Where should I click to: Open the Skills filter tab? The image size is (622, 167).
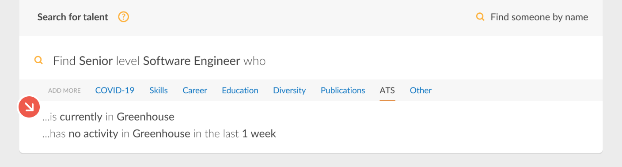(159, 90)
